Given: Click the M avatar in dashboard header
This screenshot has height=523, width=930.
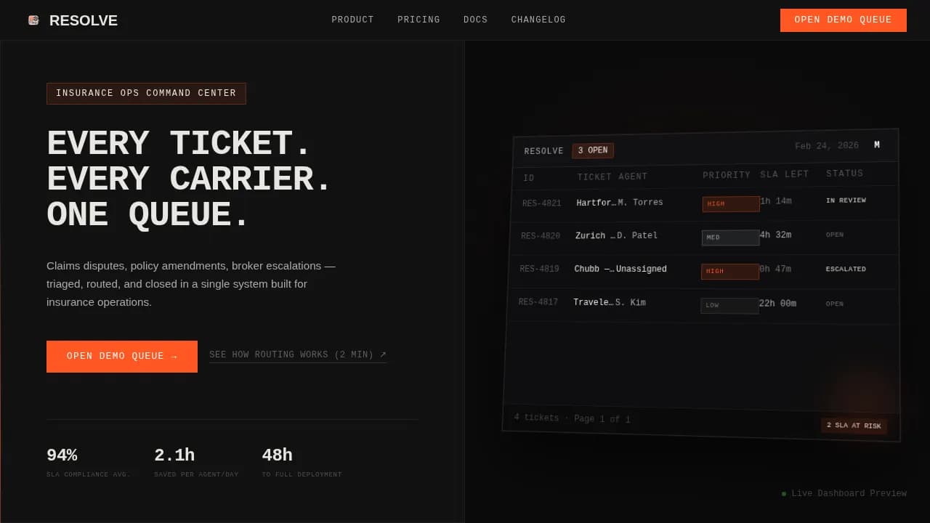Looking at the screenshot, I should tap(877, 145).
